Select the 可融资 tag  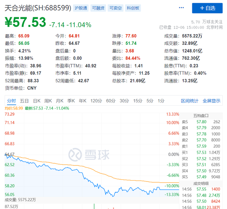98,8
